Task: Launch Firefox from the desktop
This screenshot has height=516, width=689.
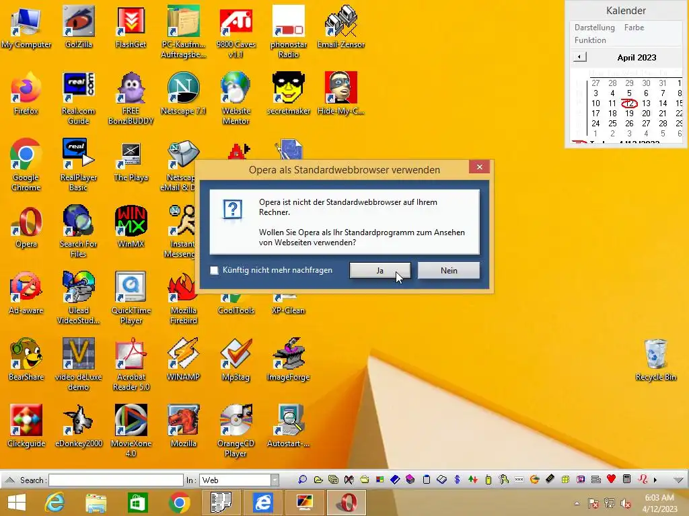Action: (x=26, y=93)
